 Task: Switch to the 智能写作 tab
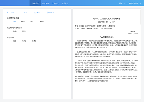pyautogui.click(x=35, y=3)
